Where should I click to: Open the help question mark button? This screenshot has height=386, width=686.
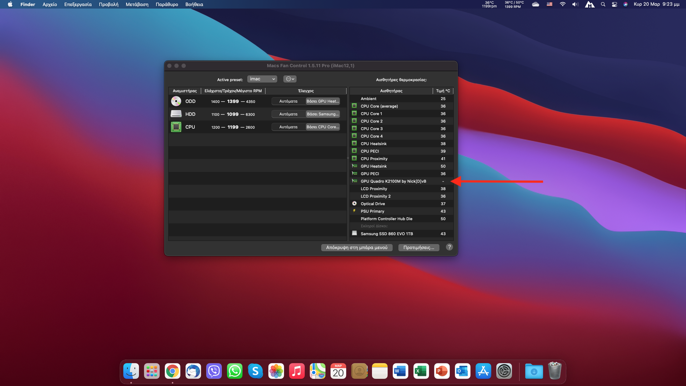(x=449, y=247)
